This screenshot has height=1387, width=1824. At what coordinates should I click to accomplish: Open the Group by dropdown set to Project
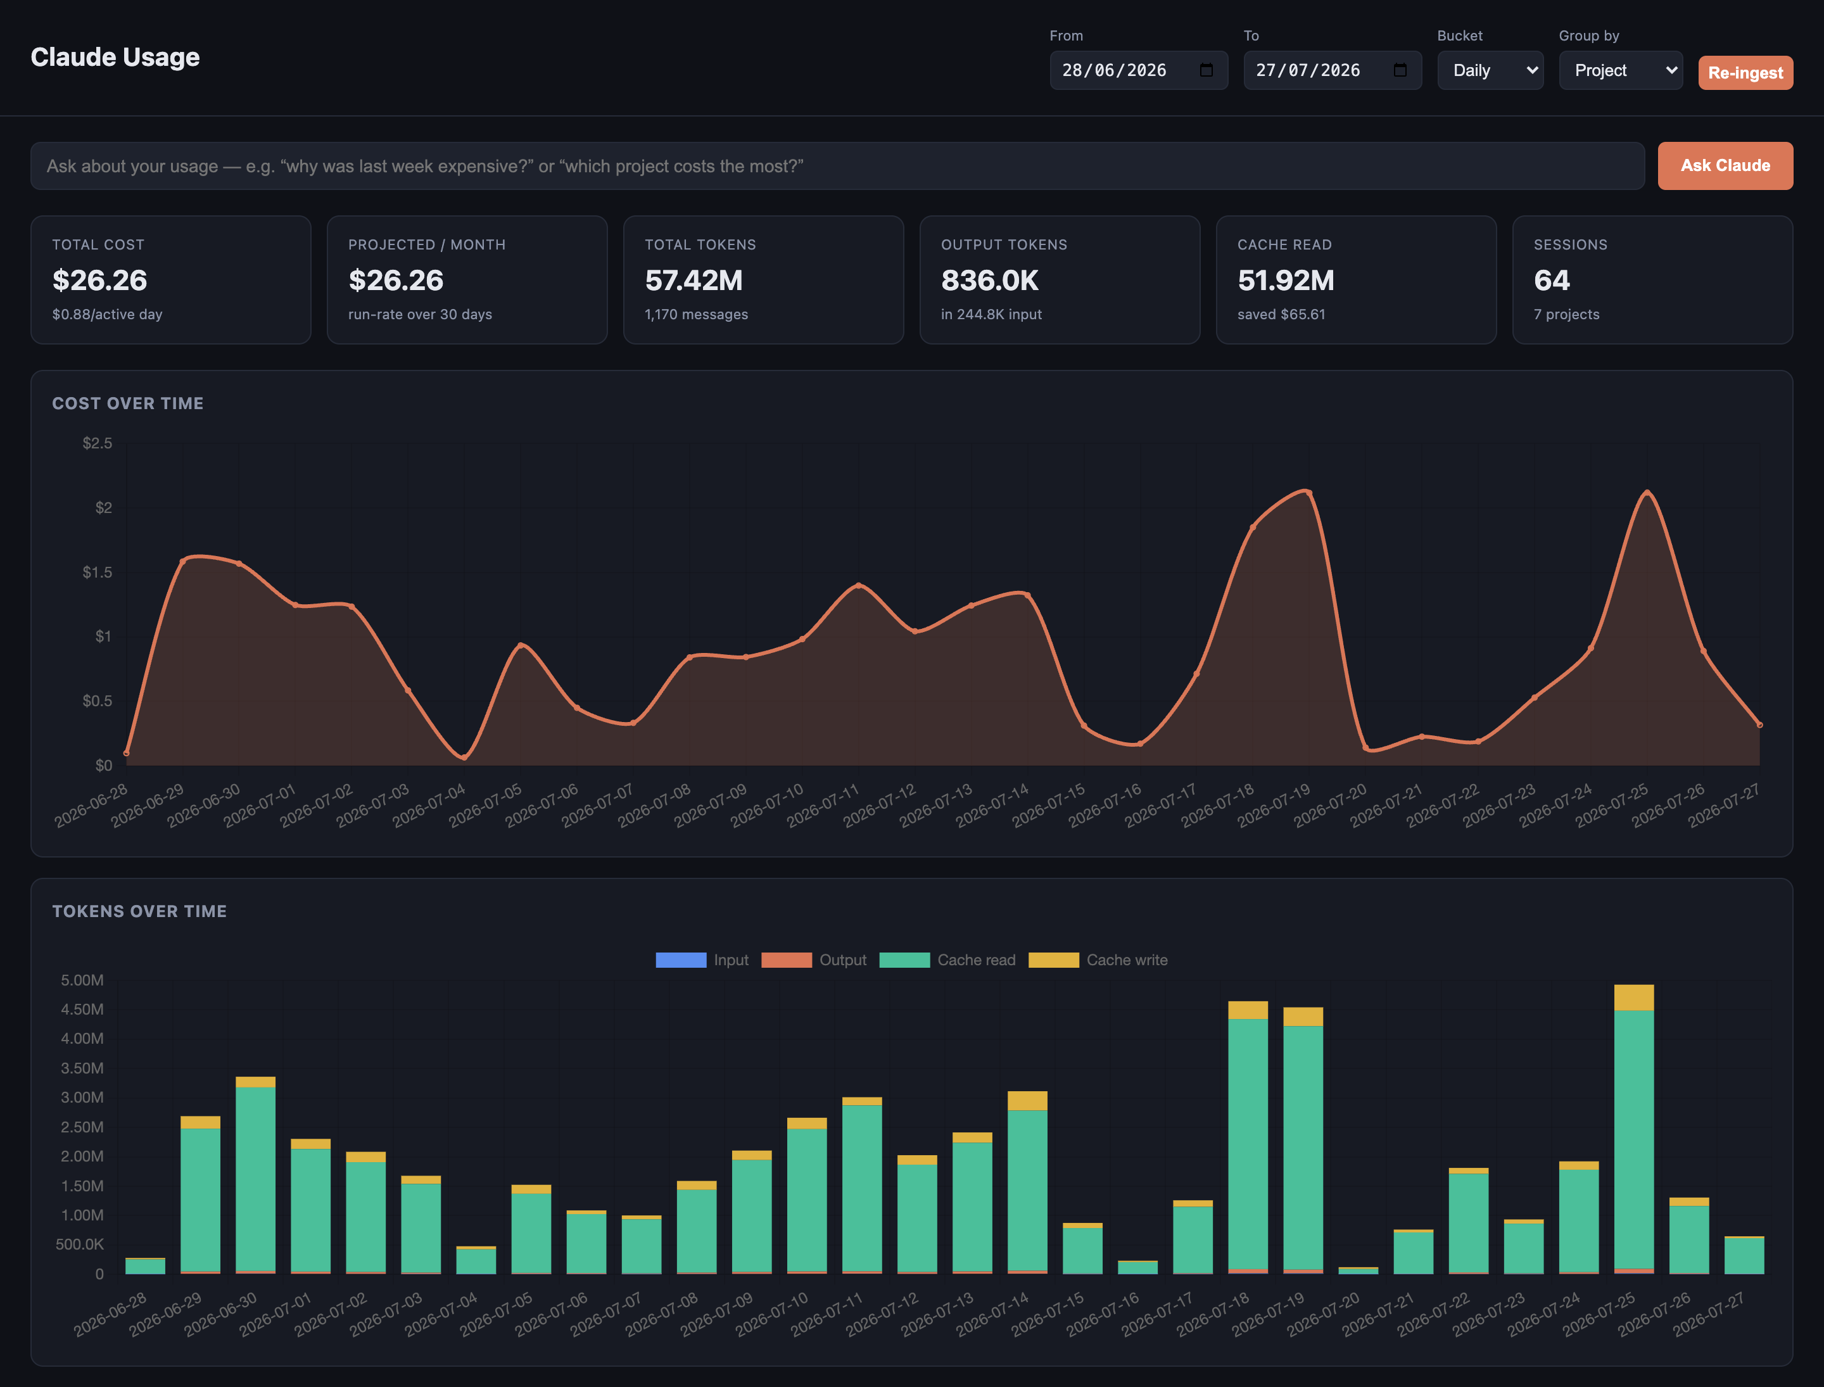(x=1620, y=70)
